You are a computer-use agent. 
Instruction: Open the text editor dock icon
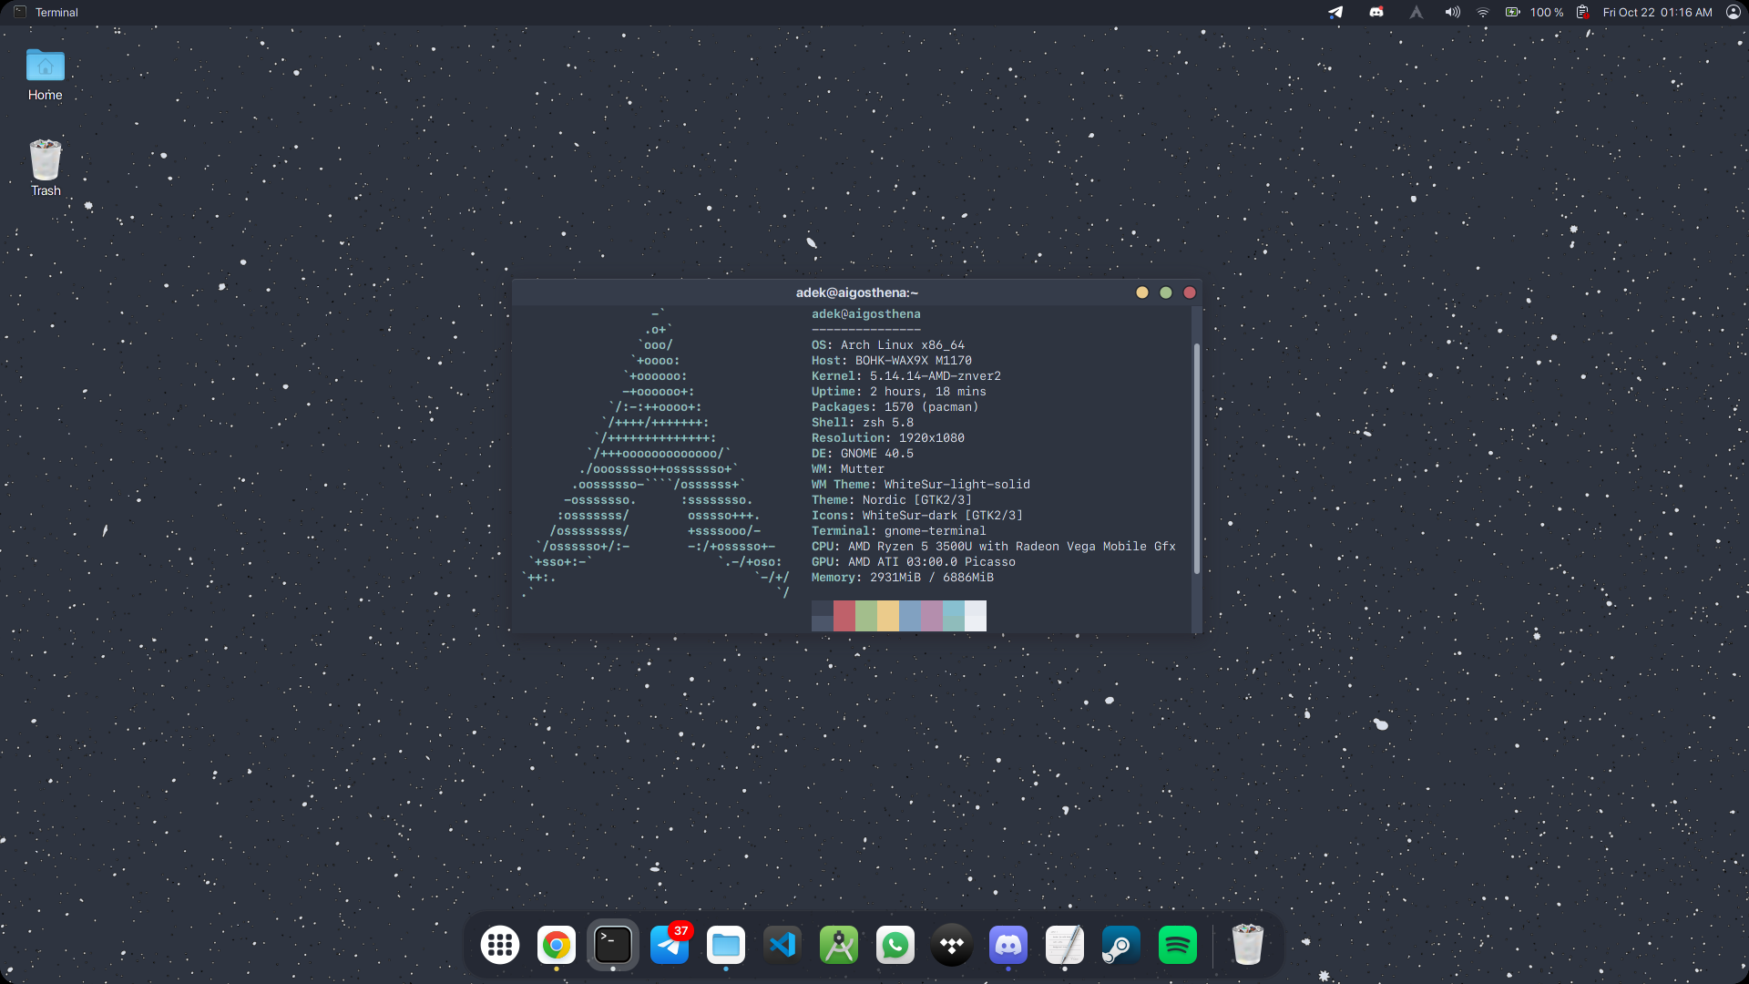point(1064,945)
